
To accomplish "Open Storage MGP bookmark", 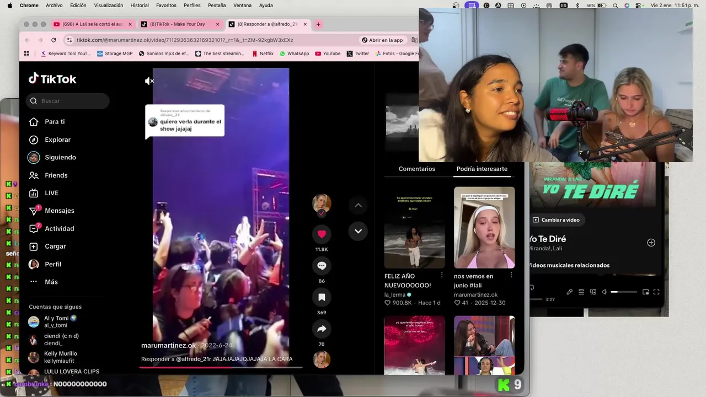I will [115, 53].
